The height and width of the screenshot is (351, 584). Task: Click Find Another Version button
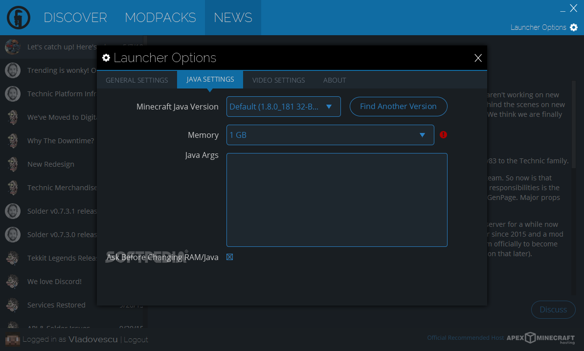coord(398,107)
